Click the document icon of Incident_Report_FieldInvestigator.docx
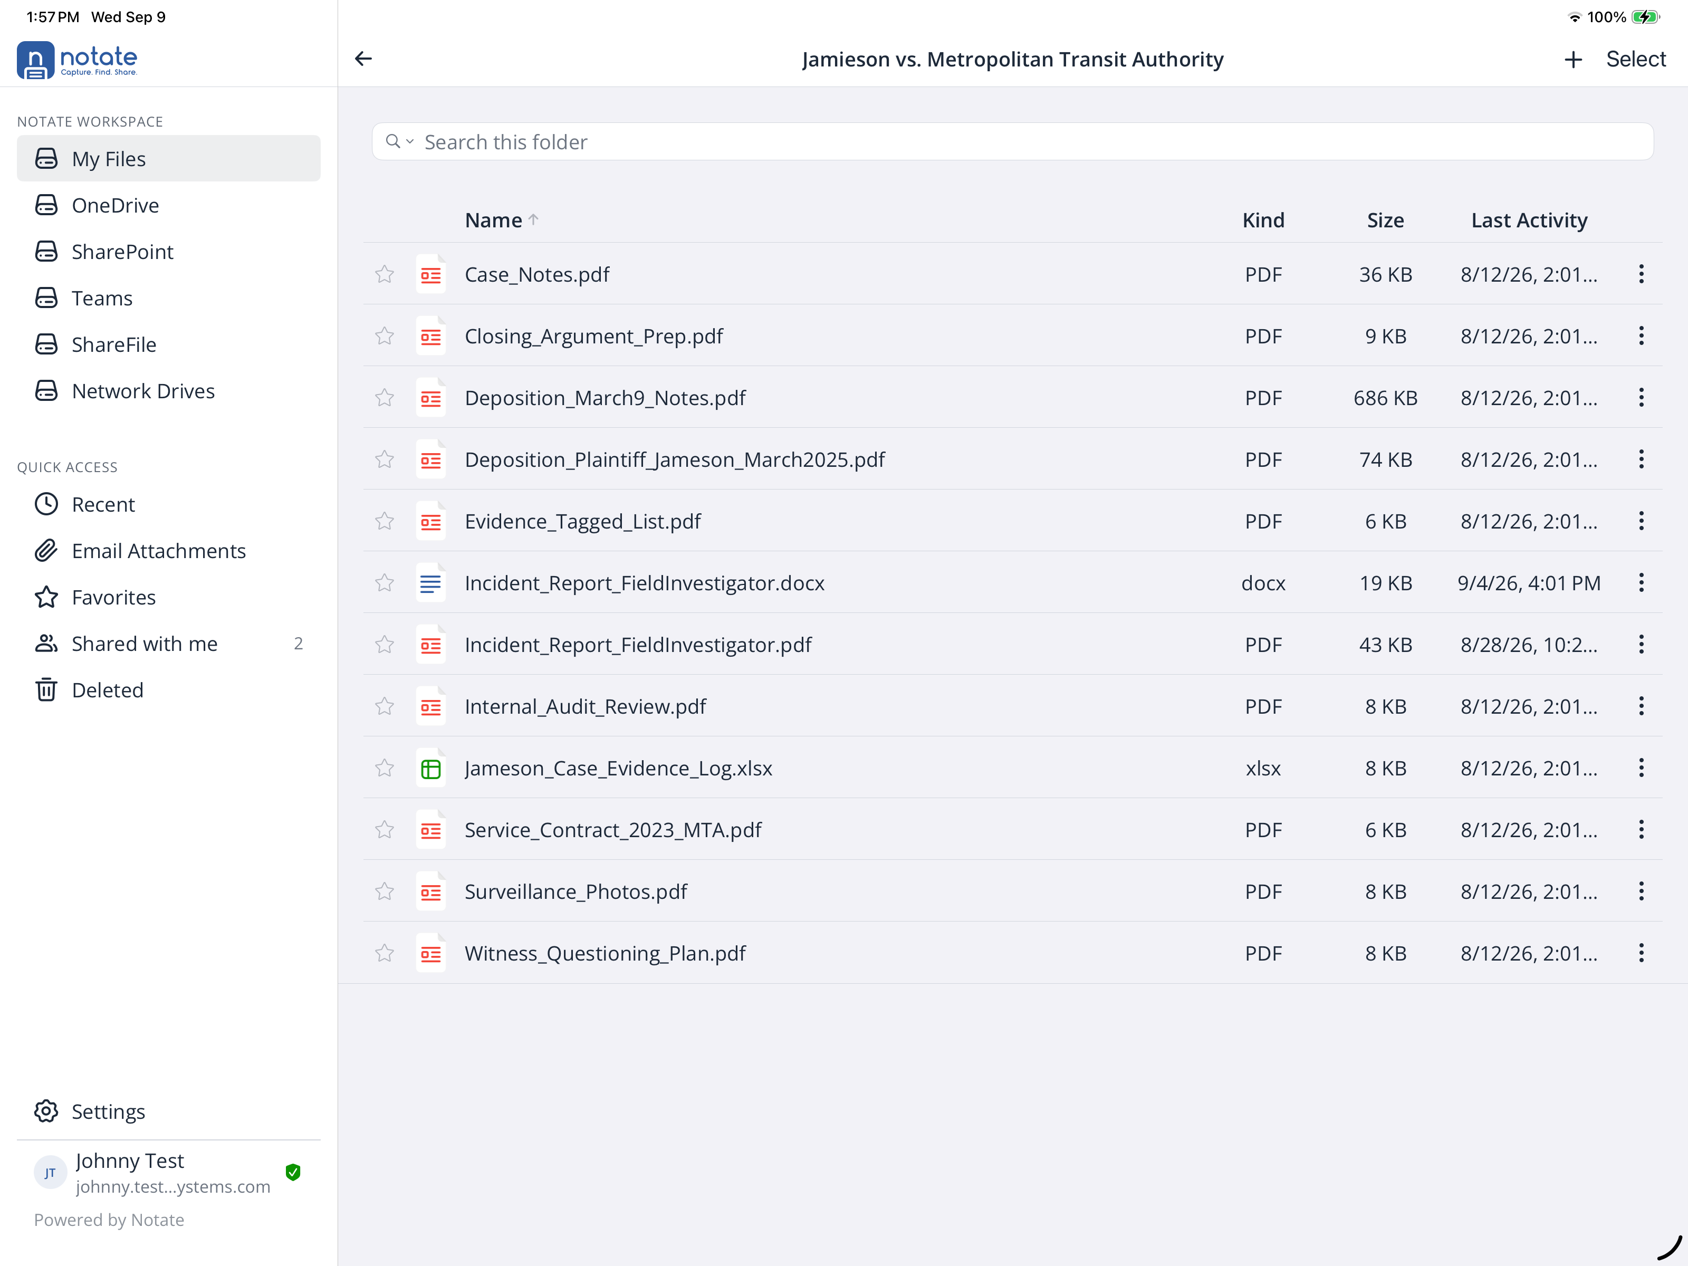The height and width of the screenshot is (1266, 1688). [430, 583]
